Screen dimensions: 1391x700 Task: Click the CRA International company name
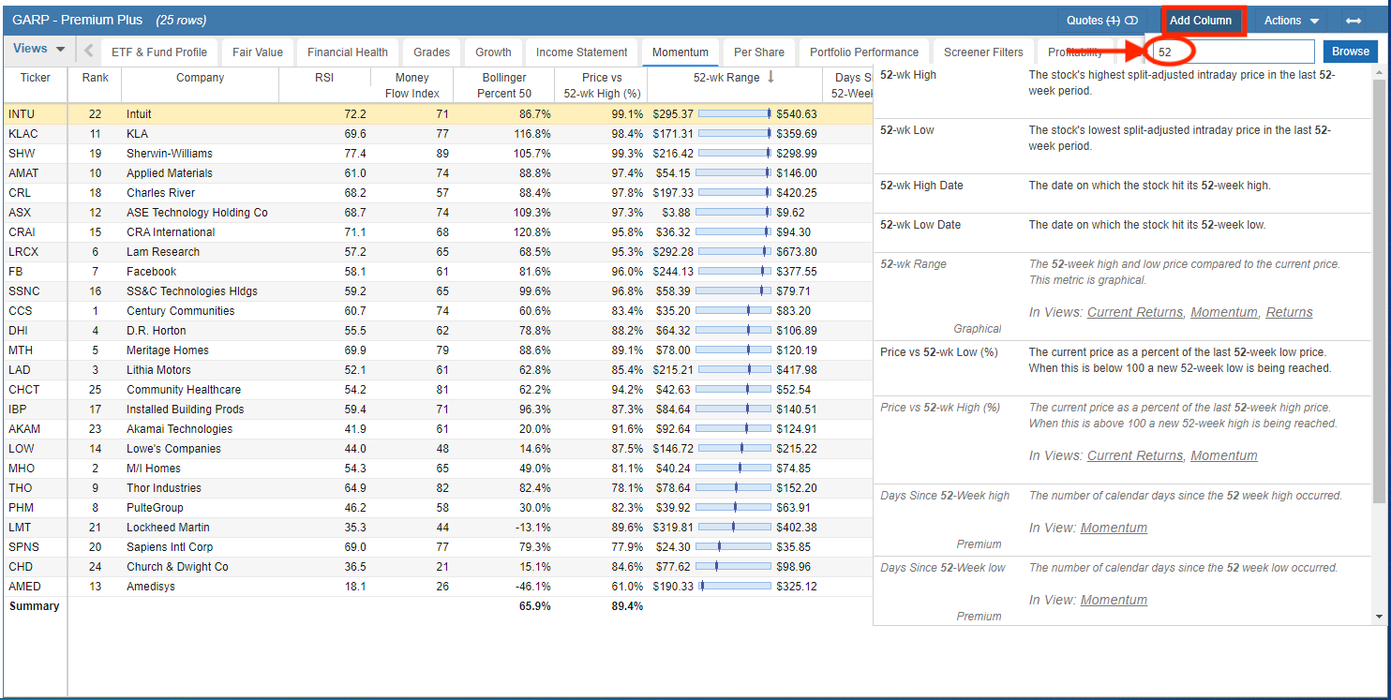pos(171,232)
